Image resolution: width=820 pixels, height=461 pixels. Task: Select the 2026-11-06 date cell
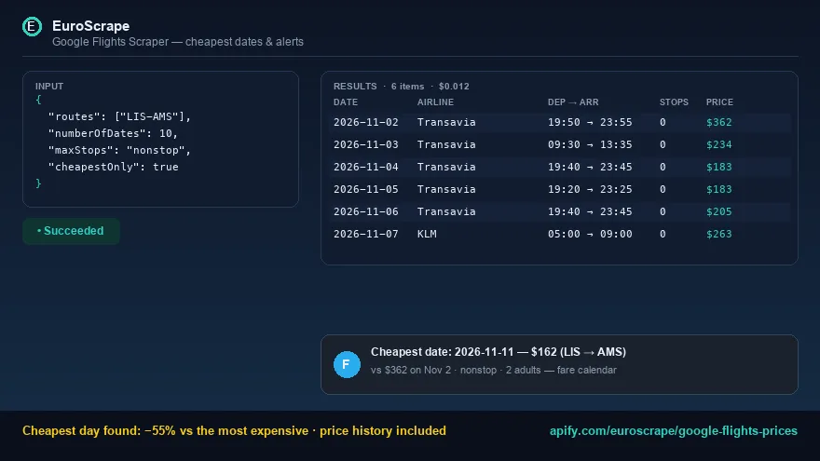click(366, 211)
